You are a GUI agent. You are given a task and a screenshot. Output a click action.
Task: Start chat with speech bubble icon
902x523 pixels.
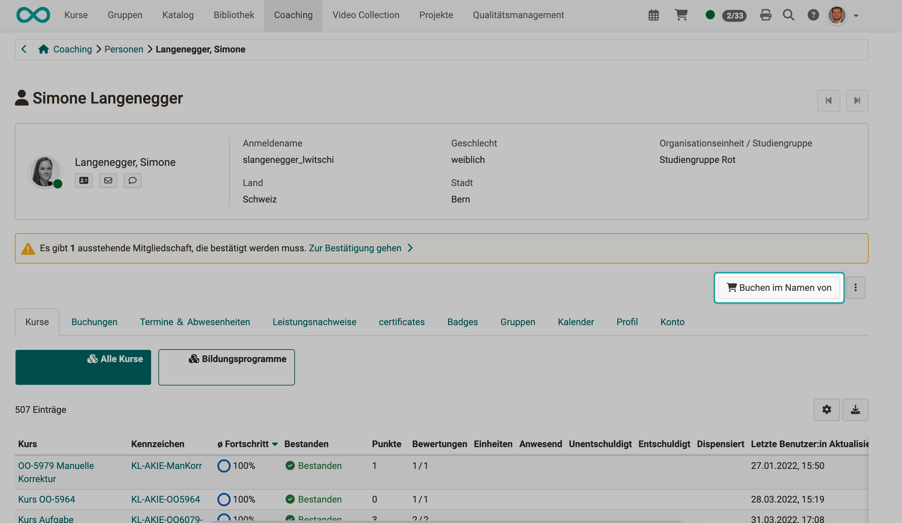point(132,181)
